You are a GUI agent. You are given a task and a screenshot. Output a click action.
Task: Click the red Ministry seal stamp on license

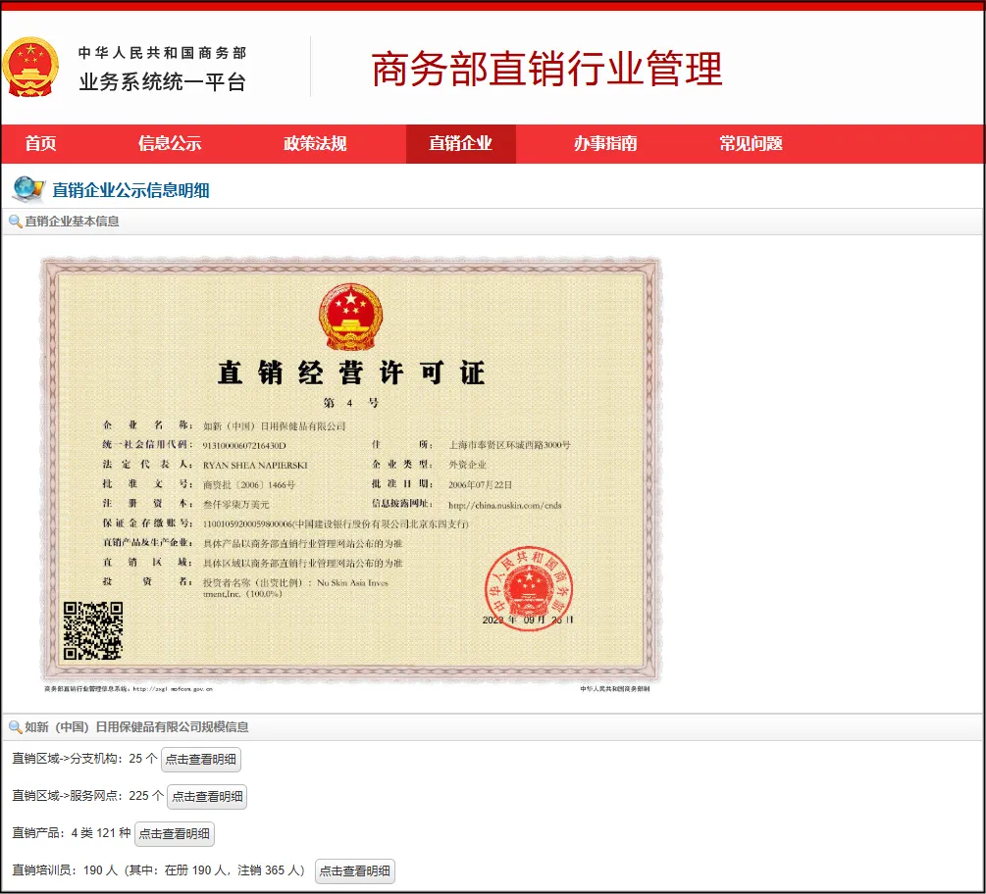(x=528, y=588)
